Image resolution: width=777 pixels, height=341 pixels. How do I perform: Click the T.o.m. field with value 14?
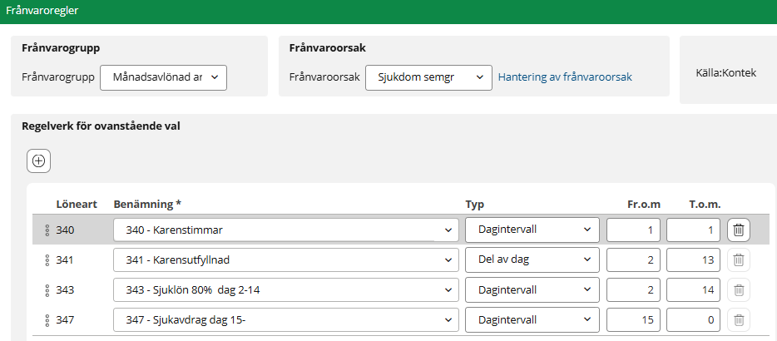(693, 290)
